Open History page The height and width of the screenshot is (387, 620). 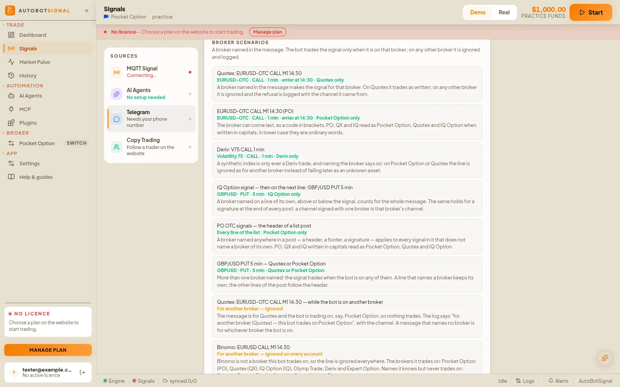(x=48, y=75)
